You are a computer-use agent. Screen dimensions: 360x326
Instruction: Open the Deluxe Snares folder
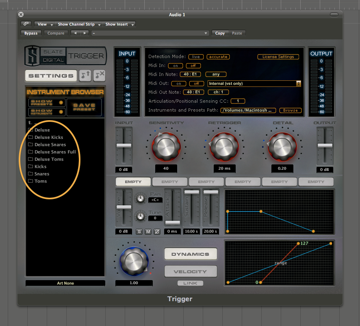tap(47, 145)
